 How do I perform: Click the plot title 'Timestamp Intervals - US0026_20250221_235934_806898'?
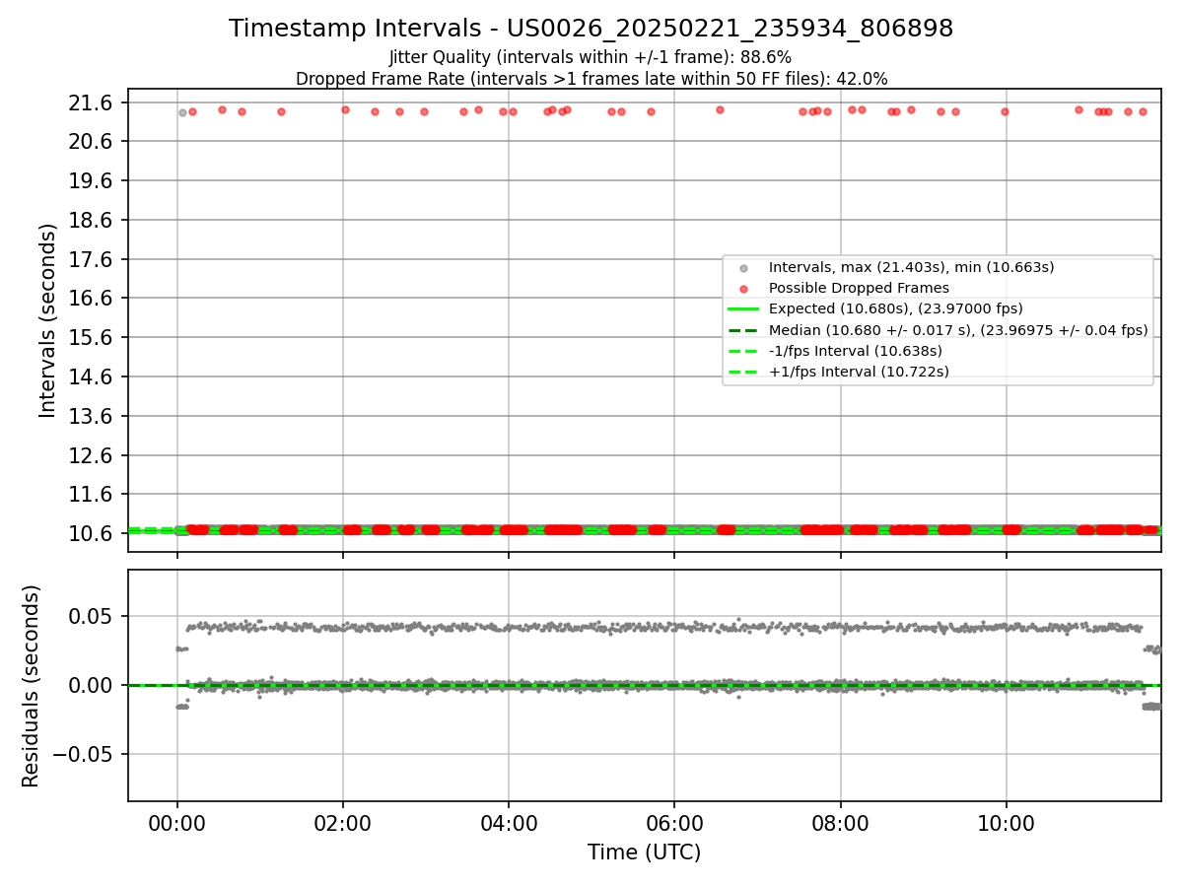click(x=591, y=29)
